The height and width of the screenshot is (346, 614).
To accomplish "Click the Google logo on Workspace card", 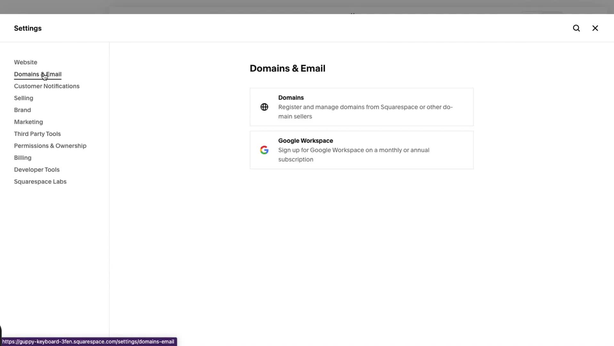I will (x=264, y=150).
